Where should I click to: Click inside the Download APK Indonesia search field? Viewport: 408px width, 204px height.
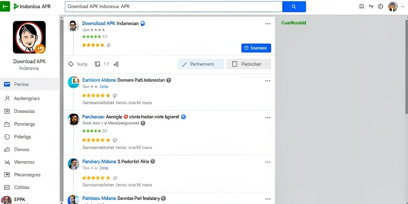pos(174,7)
